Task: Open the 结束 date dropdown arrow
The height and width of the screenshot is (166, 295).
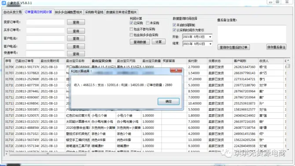Action: click(x=210, y=44)
